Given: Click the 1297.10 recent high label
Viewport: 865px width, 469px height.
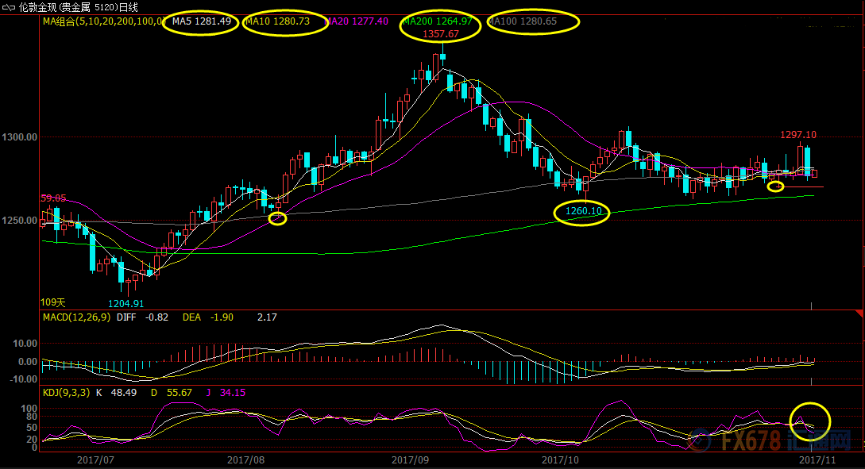Looking at the screenshot, I should 798,135.
